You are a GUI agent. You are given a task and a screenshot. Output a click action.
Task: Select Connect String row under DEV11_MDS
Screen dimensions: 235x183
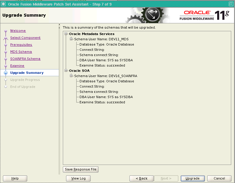click(92, 50)
